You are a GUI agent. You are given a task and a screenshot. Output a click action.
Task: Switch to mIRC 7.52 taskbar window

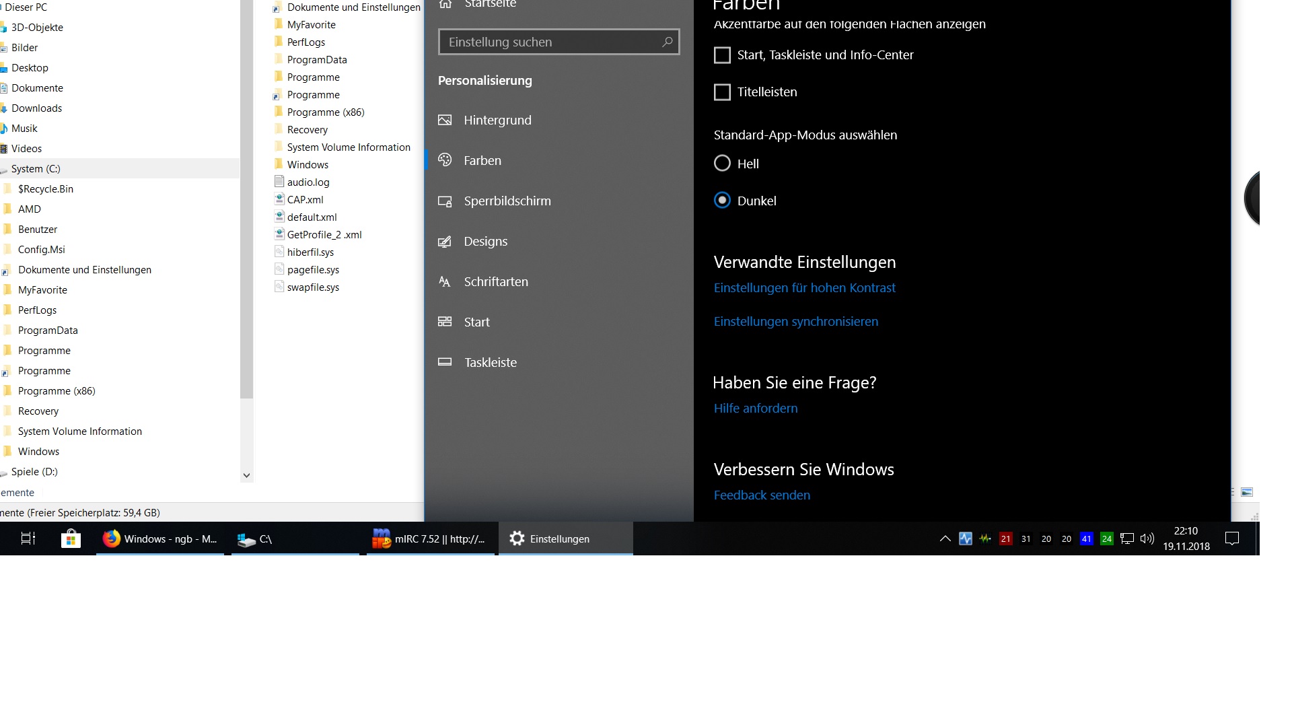(431, 539)
